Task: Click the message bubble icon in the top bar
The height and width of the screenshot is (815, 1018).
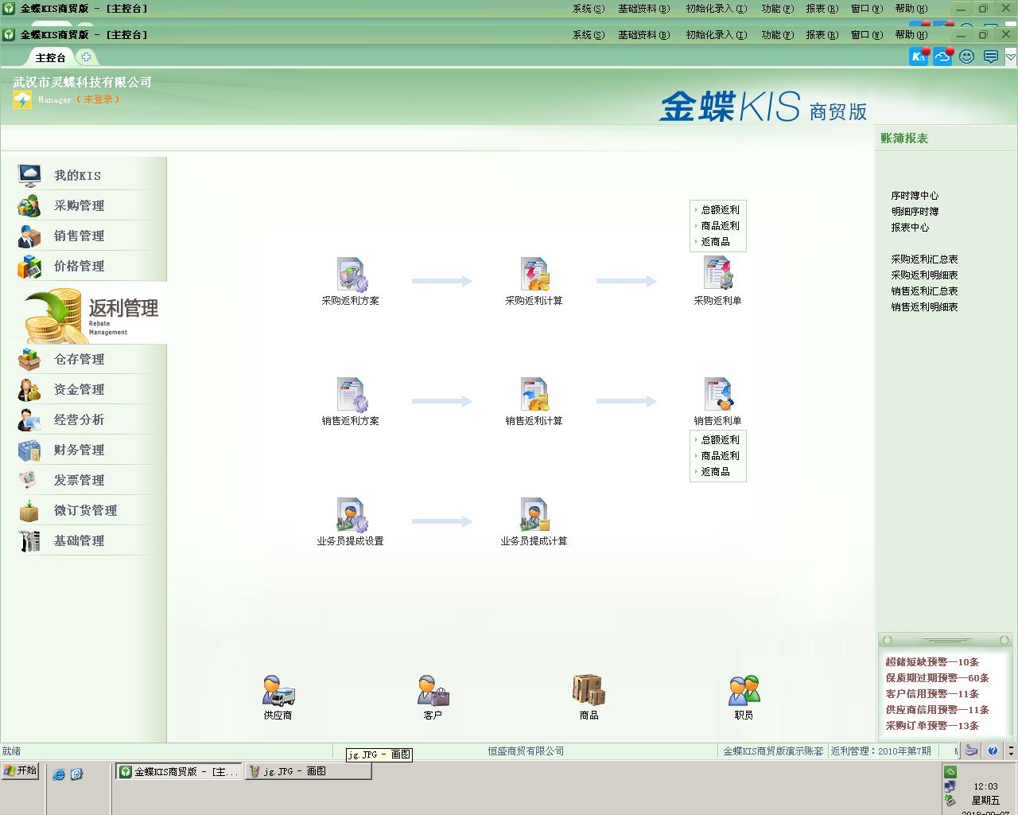Action: [x=991, y=57]
